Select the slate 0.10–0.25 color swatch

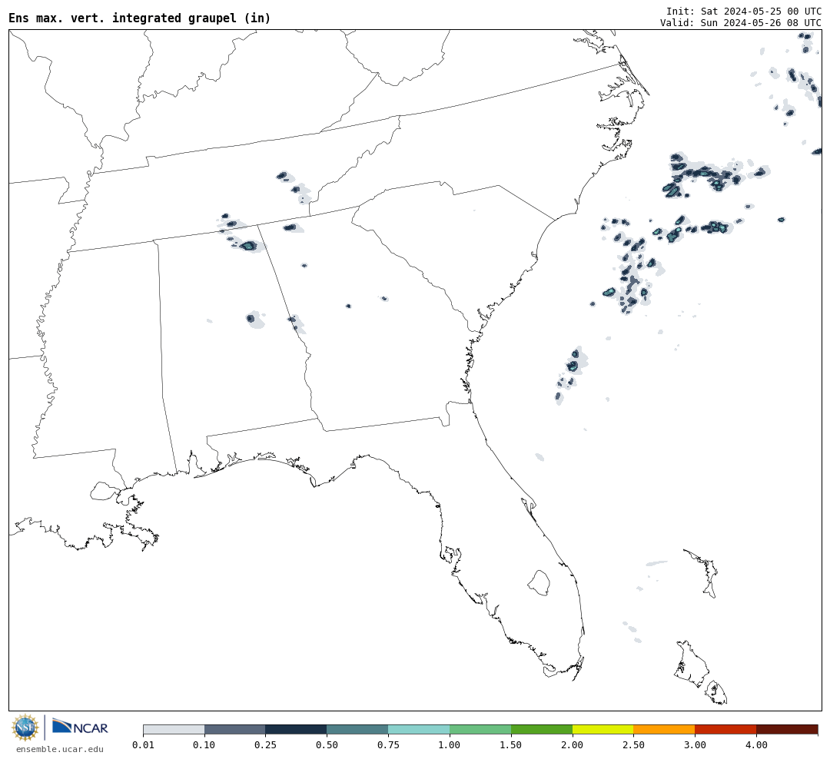235,730
